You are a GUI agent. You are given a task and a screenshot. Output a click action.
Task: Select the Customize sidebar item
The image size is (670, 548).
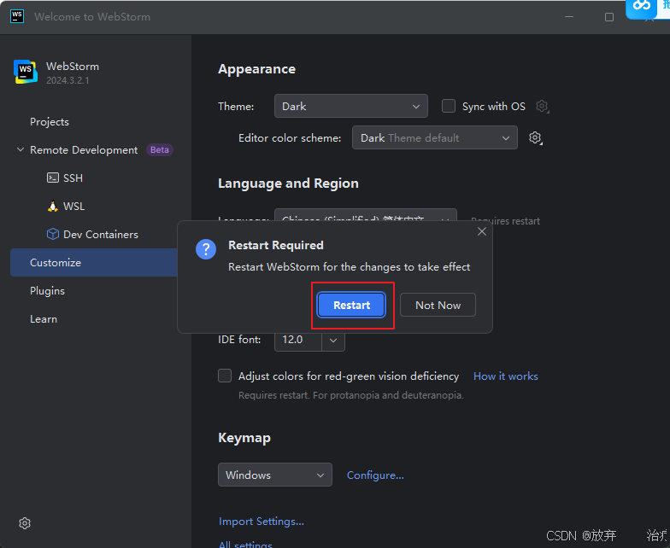coord(94,263)
